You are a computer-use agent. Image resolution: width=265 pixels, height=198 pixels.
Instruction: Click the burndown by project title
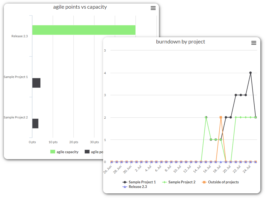point(180,42)
